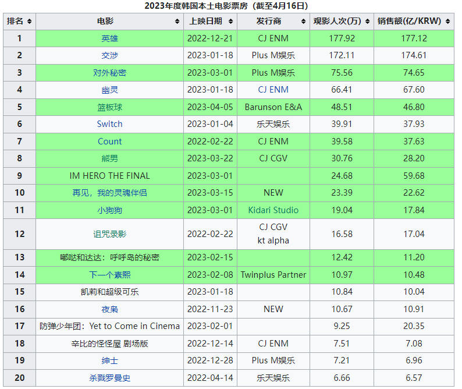This screenshot has width=462, height=389.
Task: Open the Kidari Studio distributor link
Action: coord(273,210)
